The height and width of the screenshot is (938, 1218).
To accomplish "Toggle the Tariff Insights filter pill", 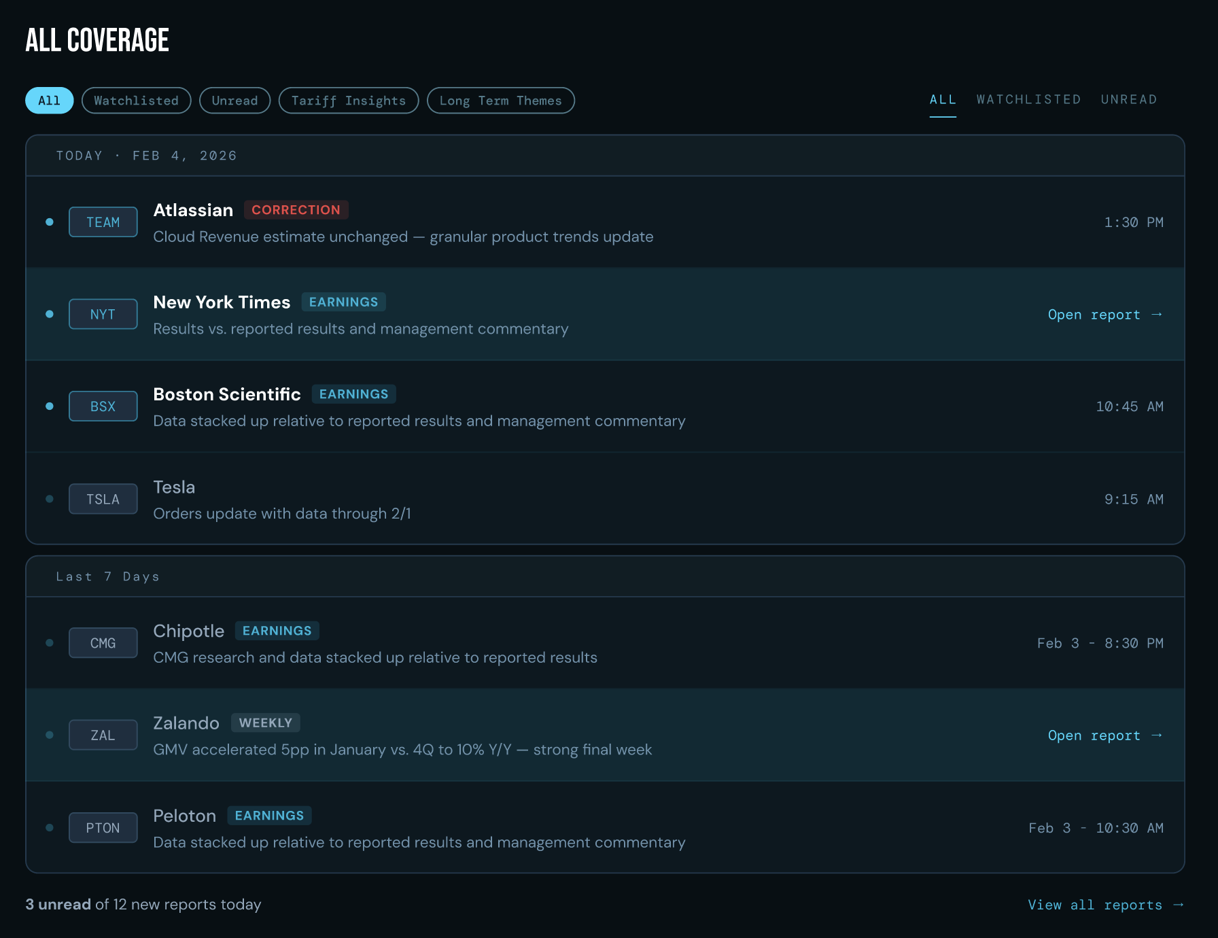I will point(349,101).
